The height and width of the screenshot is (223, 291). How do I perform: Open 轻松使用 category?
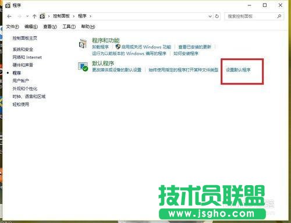21,104
